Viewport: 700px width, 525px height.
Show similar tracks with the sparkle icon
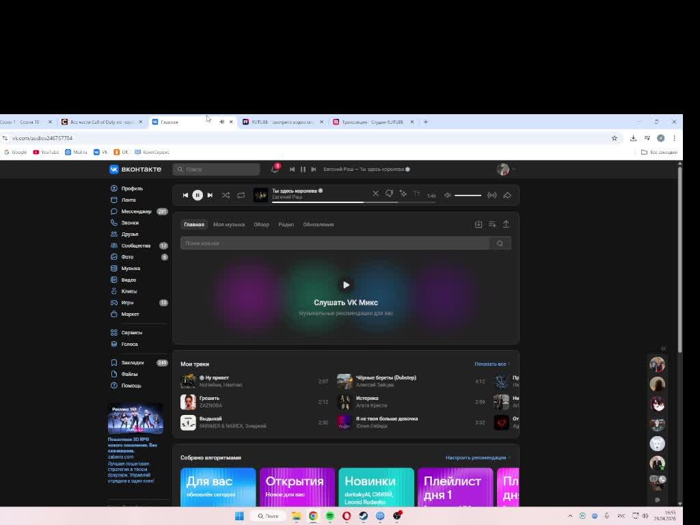[403, 193]
